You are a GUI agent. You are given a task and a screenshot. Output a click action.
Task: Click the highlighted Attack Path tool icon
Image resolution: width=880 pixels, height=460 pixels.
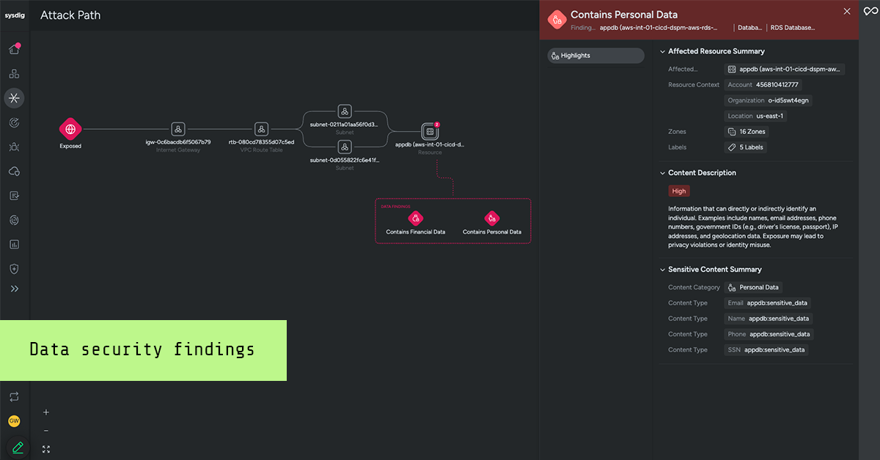[x=14, y=97]
